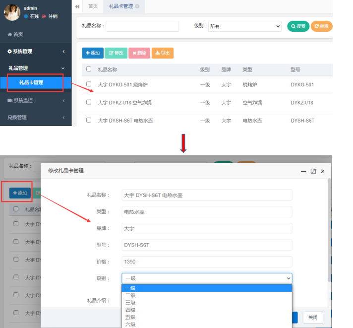Click the blue 添加 button in the top list
Image resolution: width=353 pixels, height=328 pixels.
click(x=93, y=53)
